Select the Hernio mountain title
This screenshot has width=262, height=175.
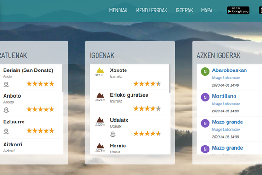tap(118, 146)
